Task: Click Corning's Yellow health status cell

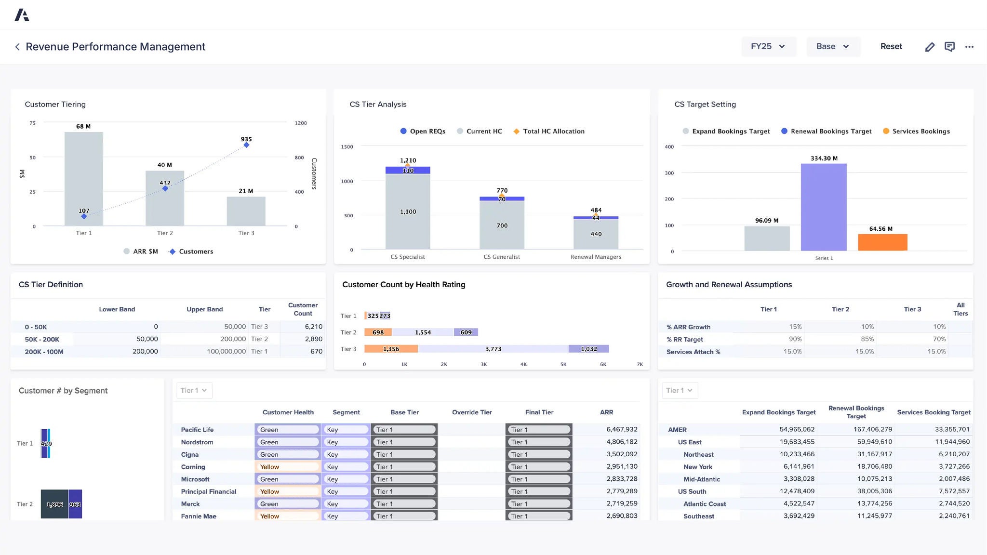Action: [x=287, y=466]
